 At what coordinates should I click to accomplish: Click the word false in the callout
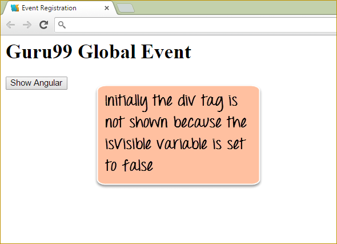point(138,165)
